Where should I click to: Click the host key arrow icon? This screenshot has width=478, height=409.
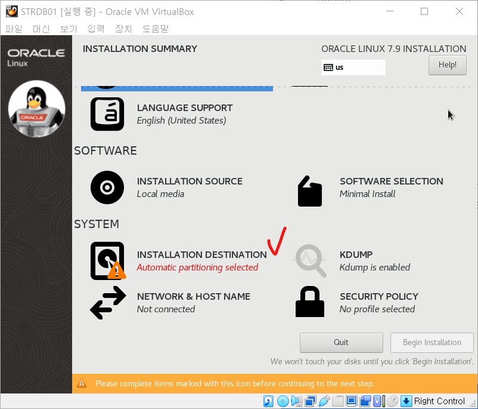pos(406,401)
